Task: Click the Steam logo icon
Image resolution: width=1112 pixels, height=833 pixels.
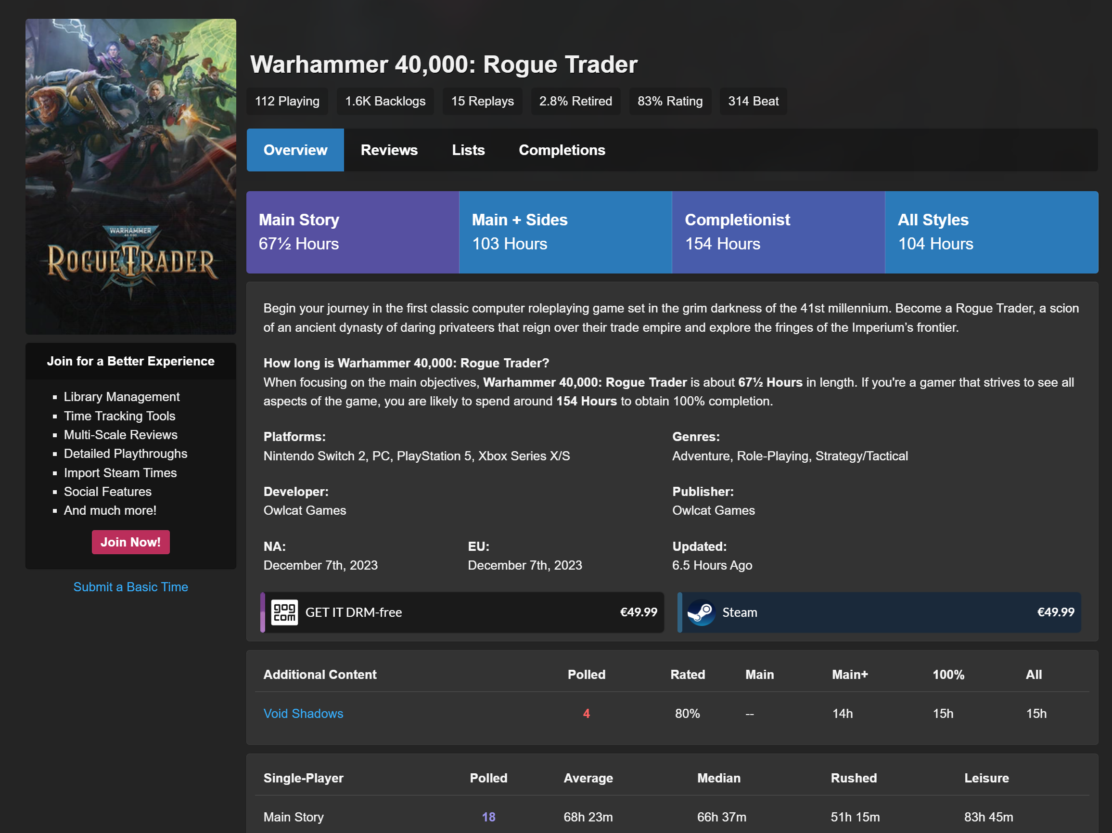Action: [x=701, y=612]
